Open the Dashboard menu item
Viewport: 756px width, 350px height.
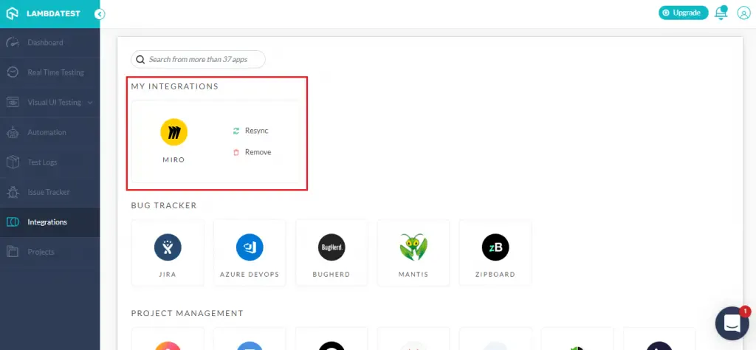click(x=49, y=42)
